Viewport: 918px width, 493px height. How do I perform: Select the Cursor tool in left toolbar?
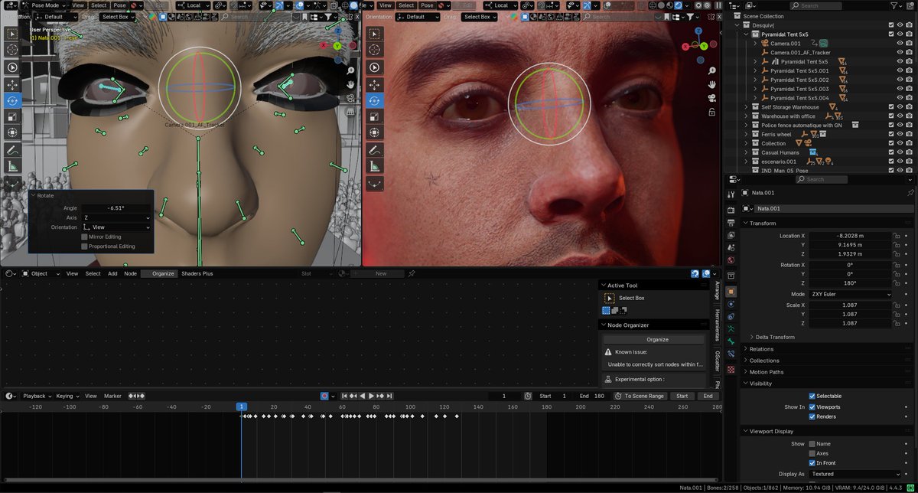(x=12, y=50)
